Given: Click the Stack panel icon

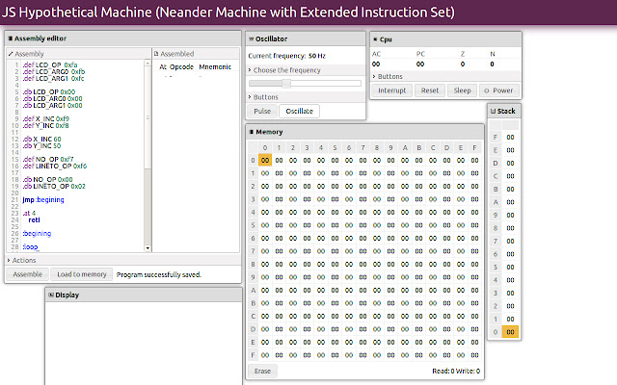Looking at the screenshot, I should tap(493, 112).
